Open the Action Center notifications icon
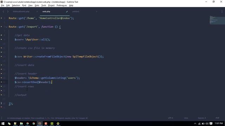The image size is (225, 126). point(211,124)
